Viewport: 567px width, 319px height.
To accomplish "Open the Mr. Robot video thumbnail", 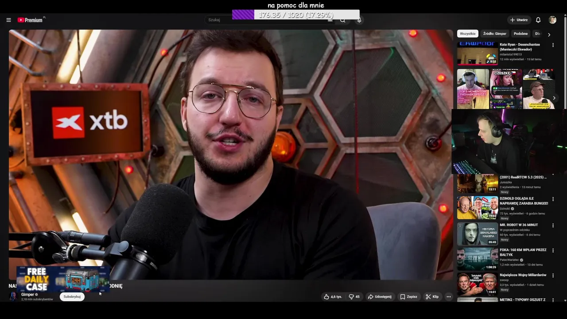I will 478,233.
